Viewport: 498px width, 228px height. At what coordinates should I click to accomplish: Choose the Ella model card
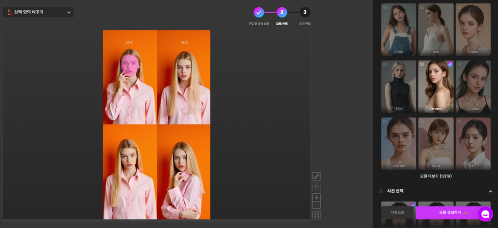(x=399, y=86)
